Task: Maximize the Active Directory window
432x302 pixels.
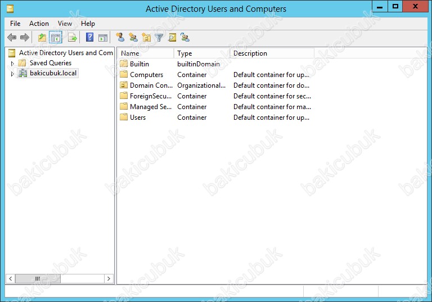Action: 395,7
